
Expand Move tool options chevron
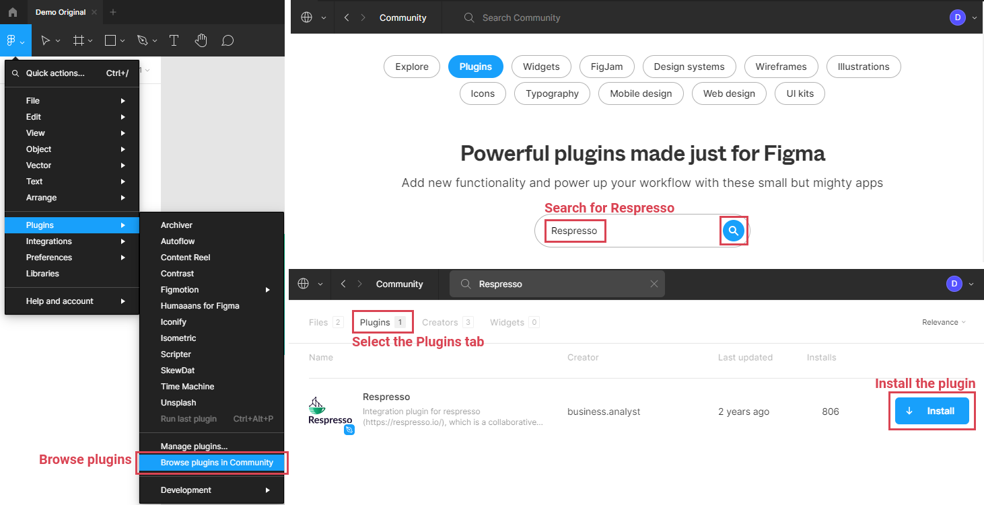pyautogui.click(x=58, y=41)
